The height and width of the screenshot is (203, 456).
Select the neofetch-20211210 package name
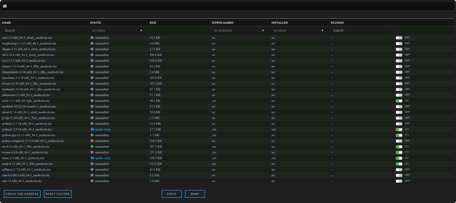point(28,107)
